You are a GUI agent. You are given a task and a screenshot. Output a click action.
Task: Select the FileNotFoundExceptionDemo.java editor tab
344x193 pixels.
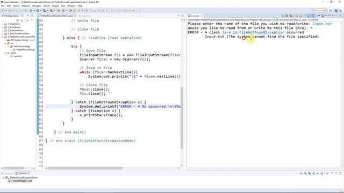tap(56, 16)
